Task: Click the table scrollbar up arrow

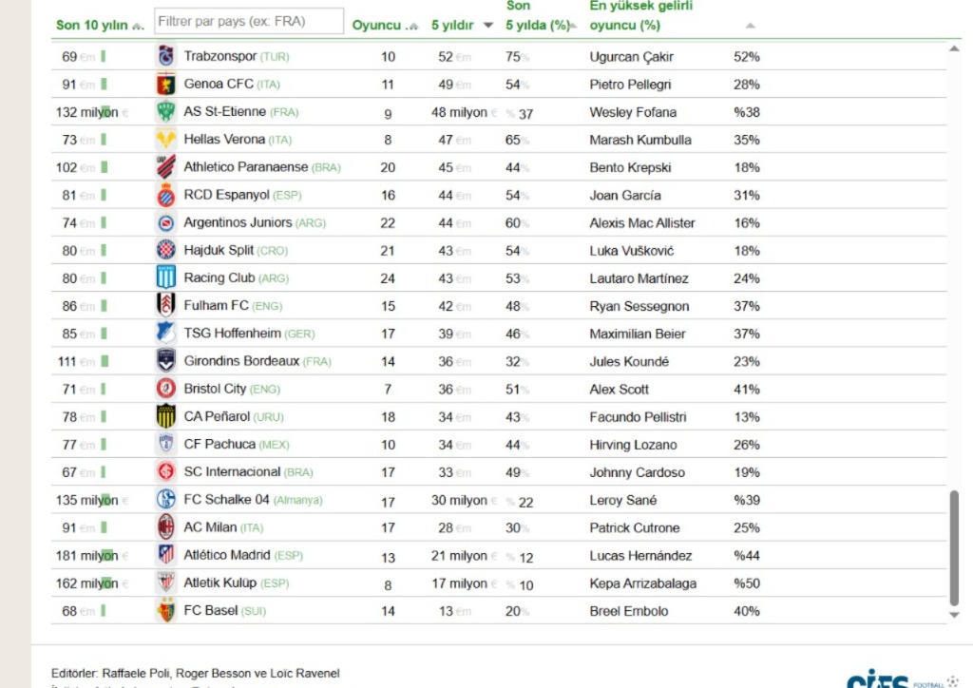Action: (954, 48)
